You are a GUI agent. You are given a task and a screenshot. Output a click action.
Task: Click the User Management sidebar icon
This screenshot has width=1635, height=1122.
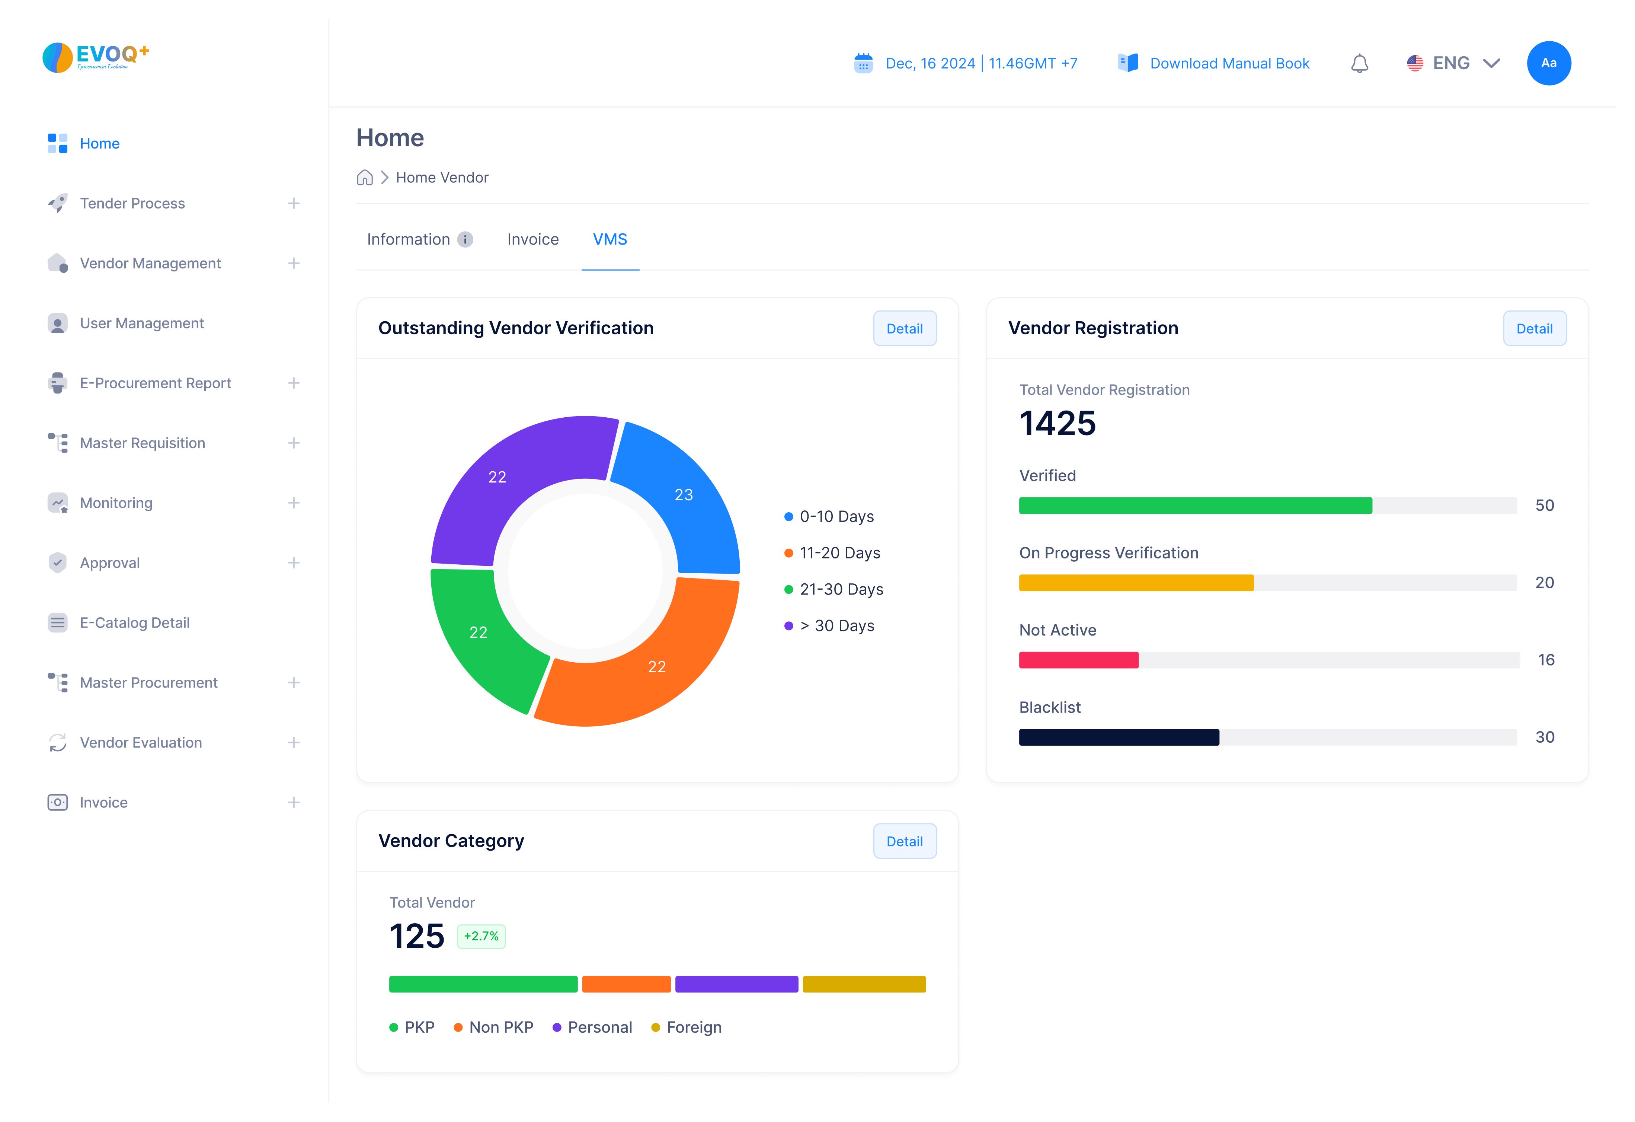[x=58, y=323]
